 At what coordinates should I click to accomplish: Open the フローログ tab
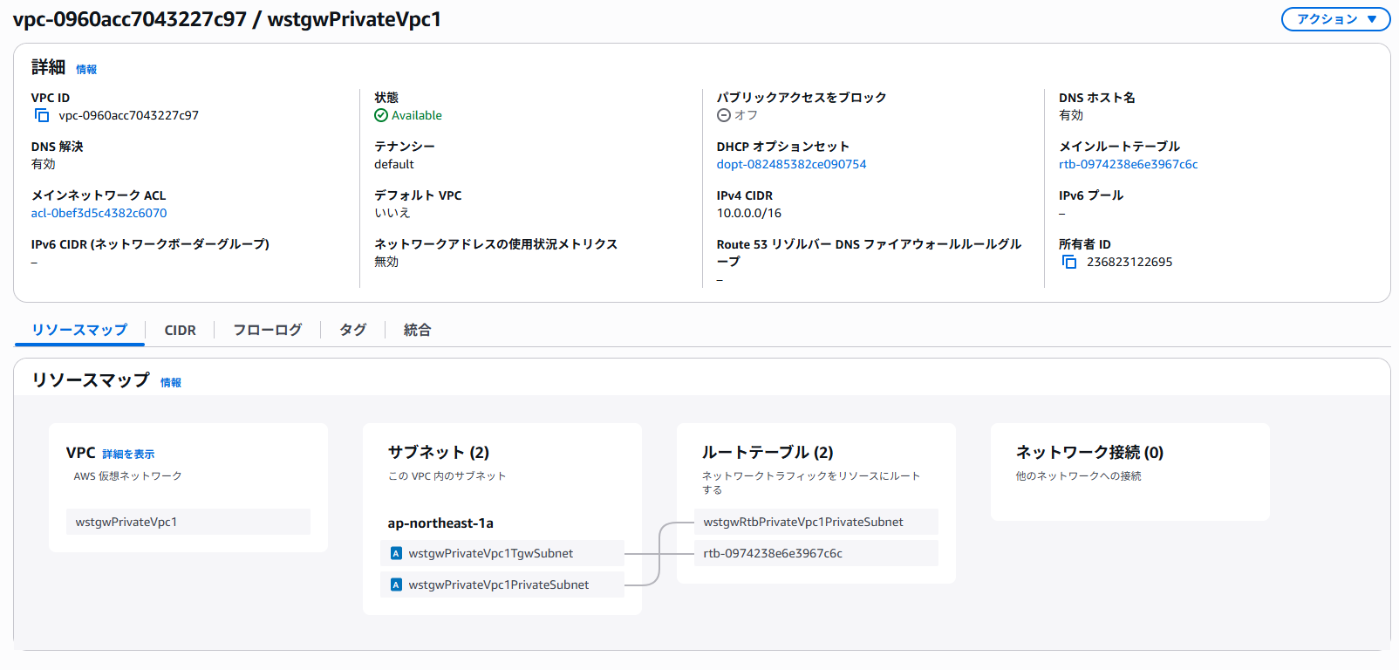pos(268,330)
